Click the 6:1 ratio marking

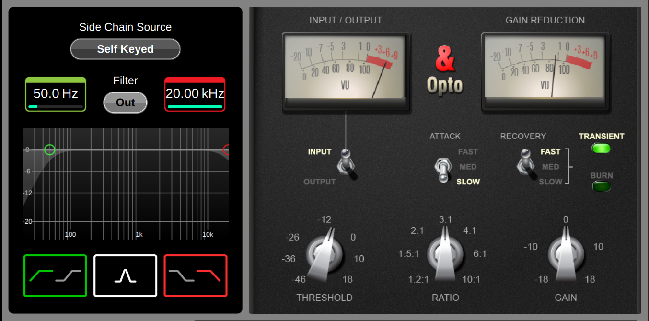click(x=480, y=254)
